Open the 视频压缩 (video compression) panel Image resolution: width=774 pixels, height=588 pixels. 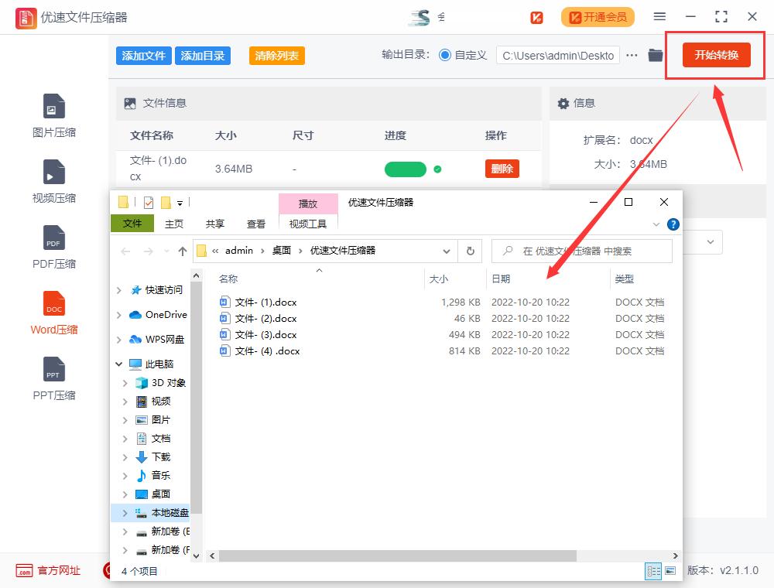[53, 180]
